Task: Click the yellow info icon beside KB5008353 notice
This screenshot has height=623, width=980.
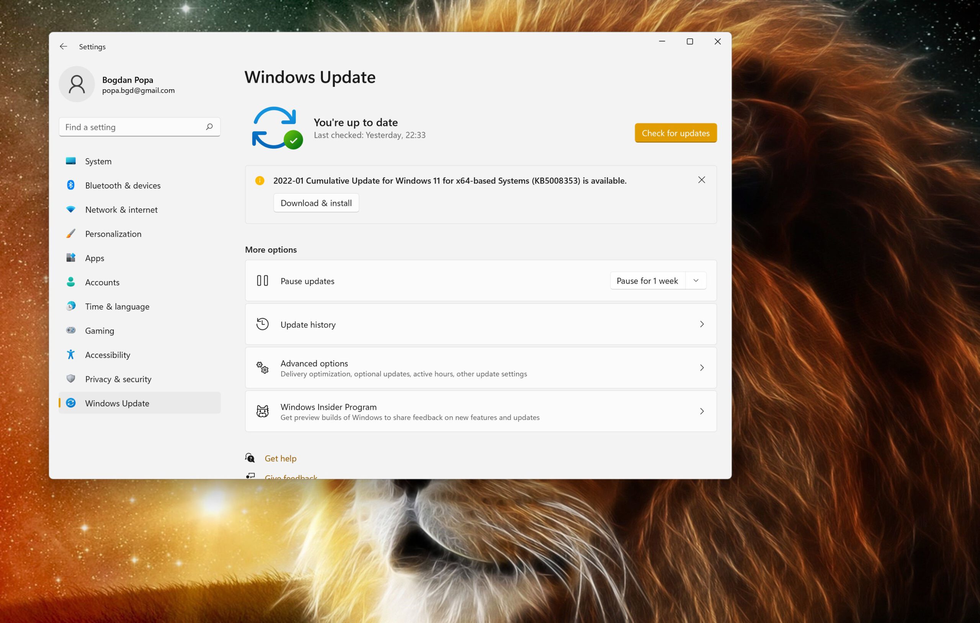Action: pos(260,180)
